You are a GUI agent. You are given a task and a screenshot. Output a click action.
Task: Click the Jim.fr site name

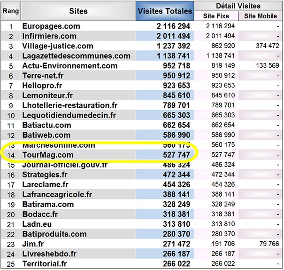(33, 244)
